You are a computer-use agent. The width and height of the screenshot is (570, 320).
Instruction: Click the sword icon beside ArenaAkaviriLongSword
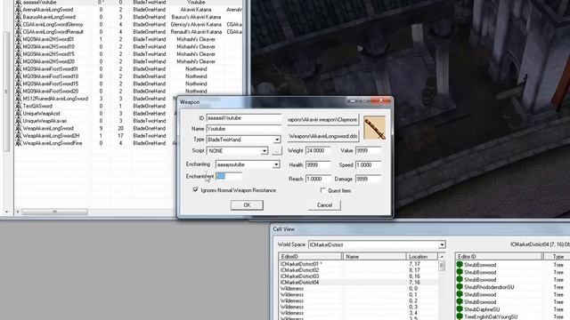(x=18, y=10)
